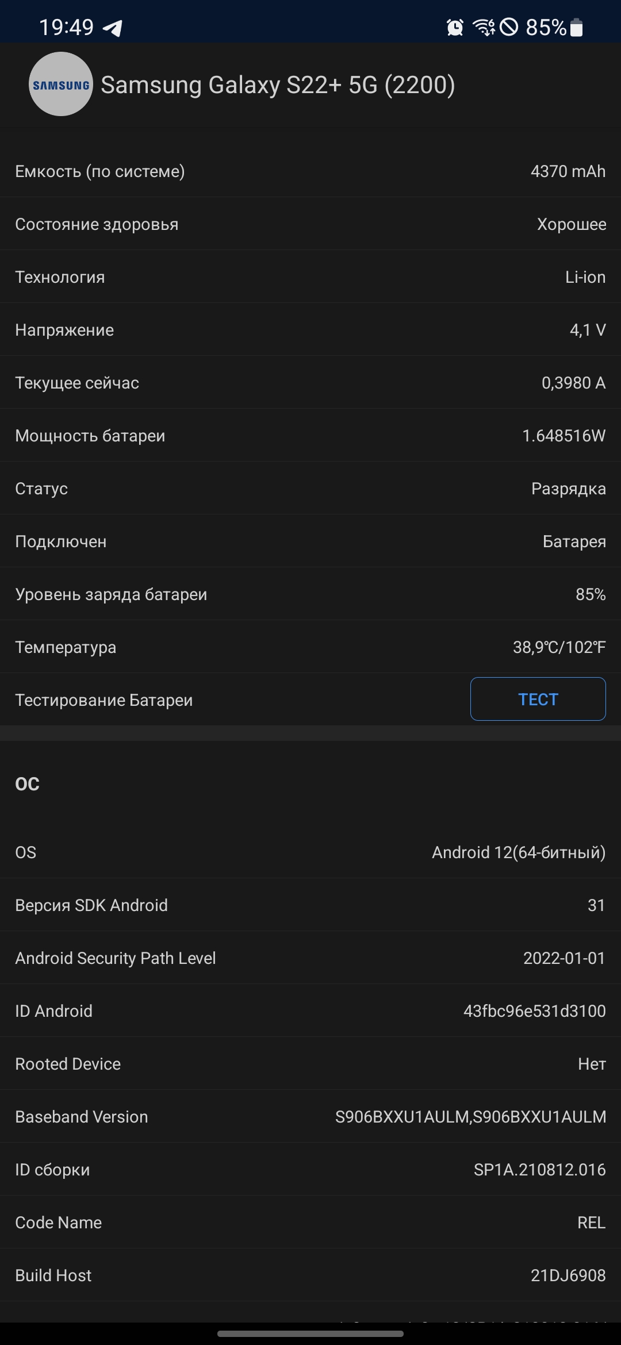
Task: Tap the battery icon in status bar
Action: click(576, 27)
